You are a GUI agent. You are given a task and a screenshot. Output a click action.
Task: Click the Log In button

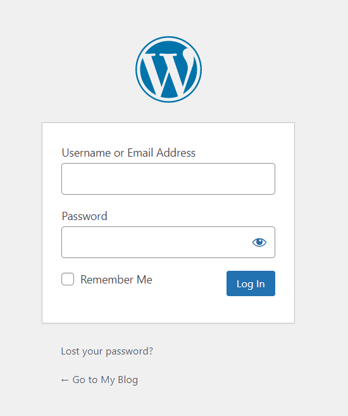click(x=251, y=283)
